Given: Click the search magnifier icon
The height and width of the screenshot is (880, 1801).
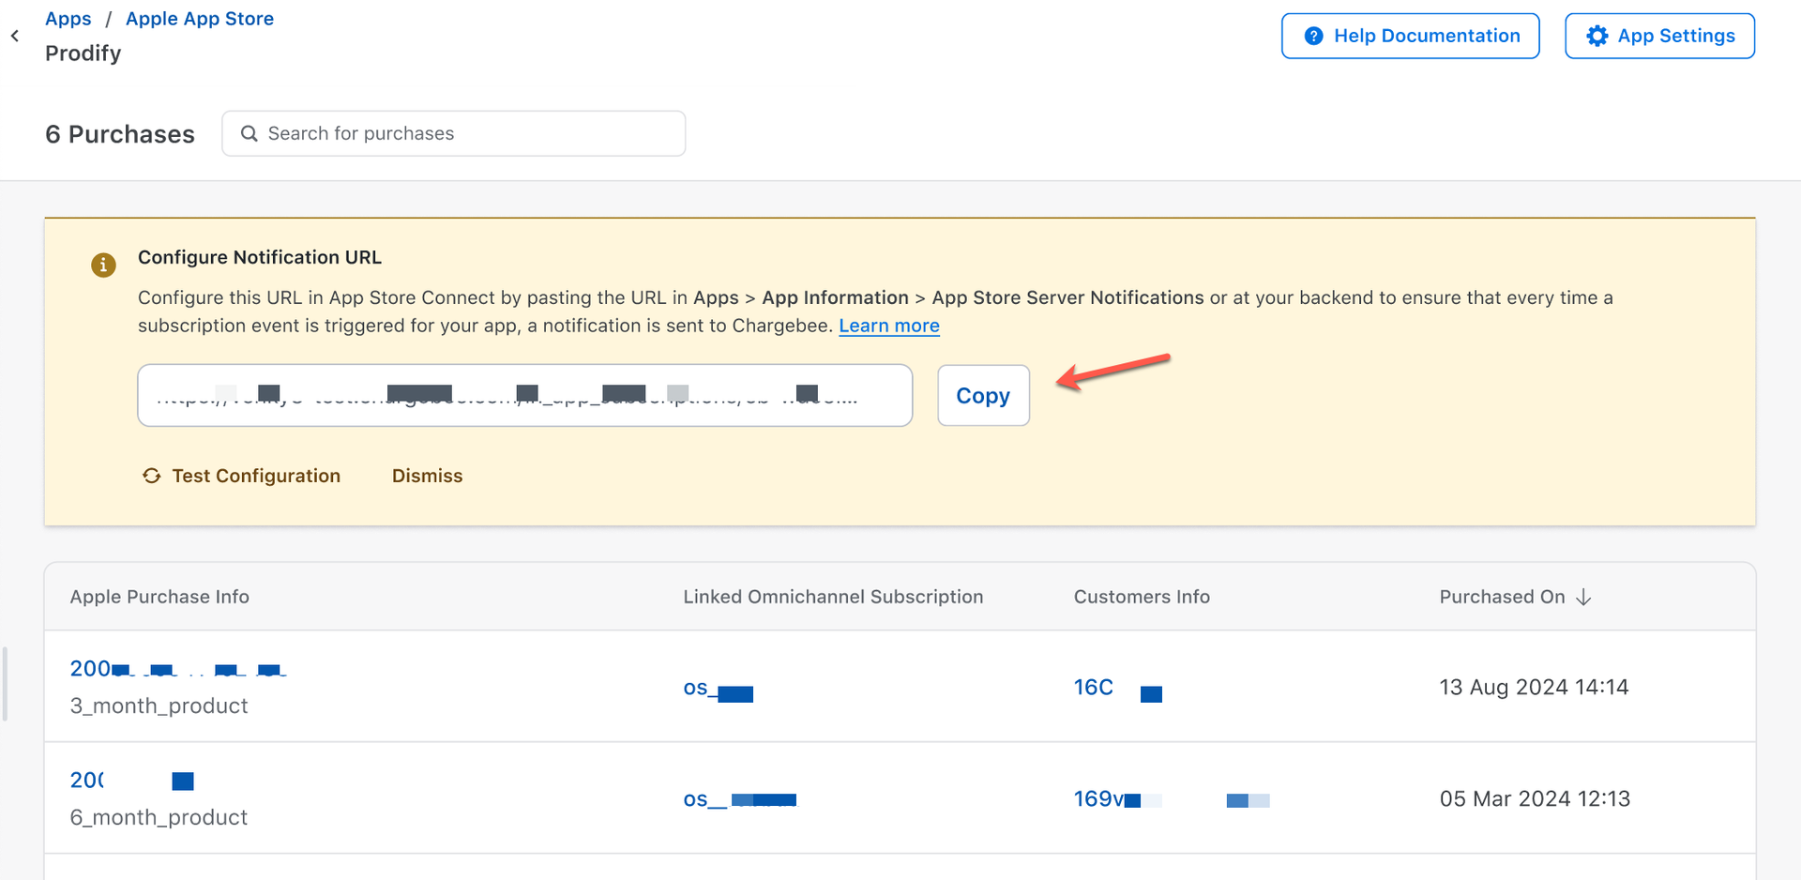Looking at the screenshot, I should tap(250, 133).
